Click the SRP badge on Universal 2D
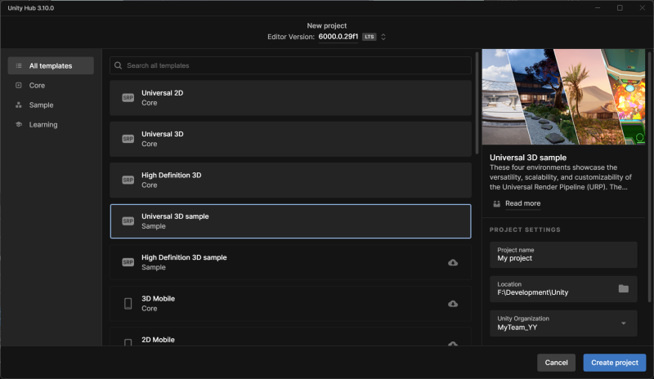Viewport: 654px width, 379px height. pos(128,97)
